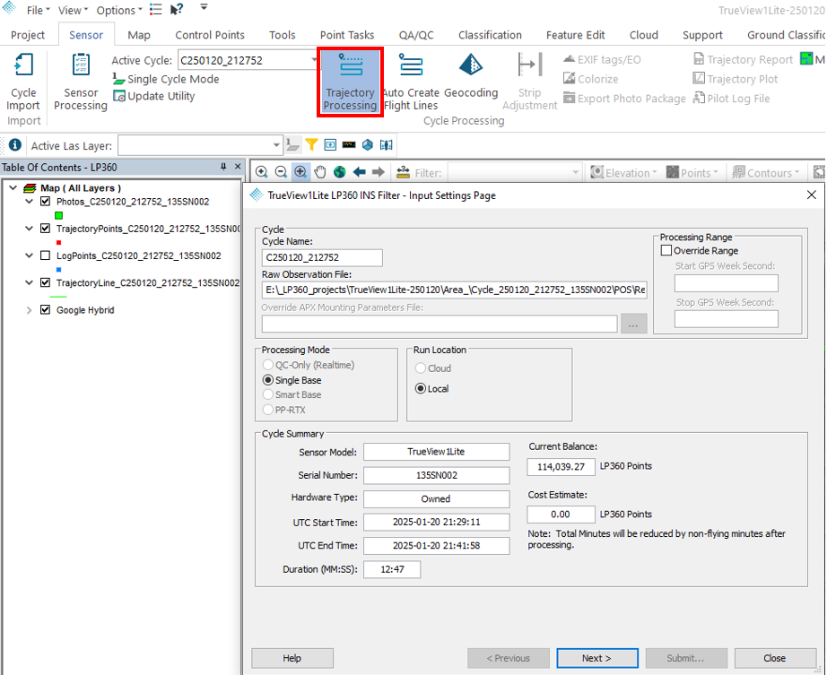The image size is (827, 675).
Task: Uncheck the Google Hybrid layer
Action: coord(46,310)
